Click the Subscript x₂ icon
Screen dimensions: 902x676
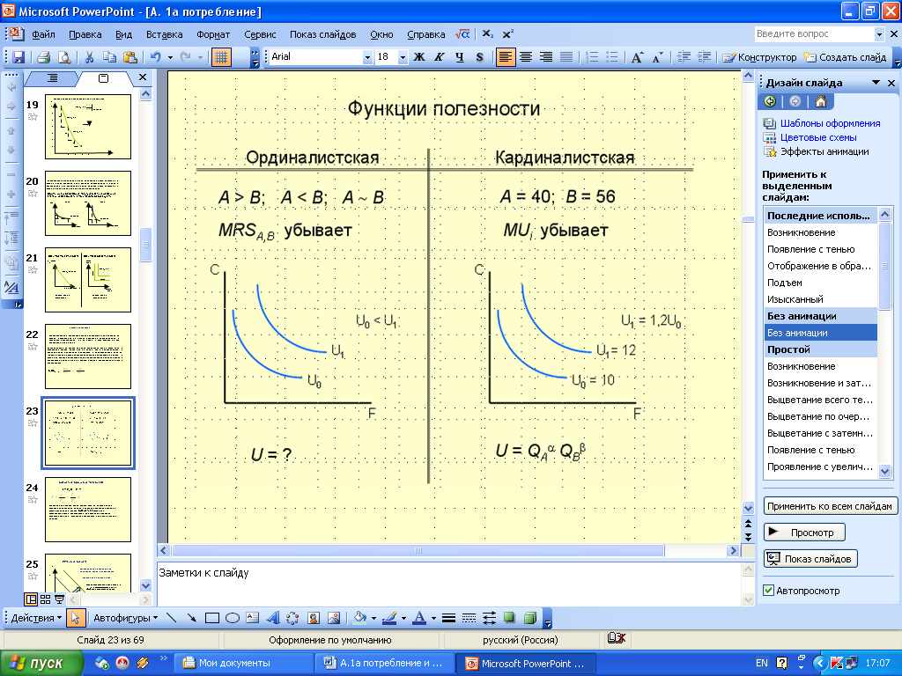point(487,34)
